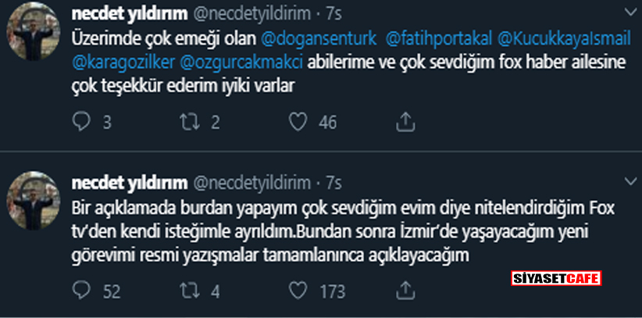
Task: Retweet the Fox tv resignation tweet
Action: [x=190, y=291]
